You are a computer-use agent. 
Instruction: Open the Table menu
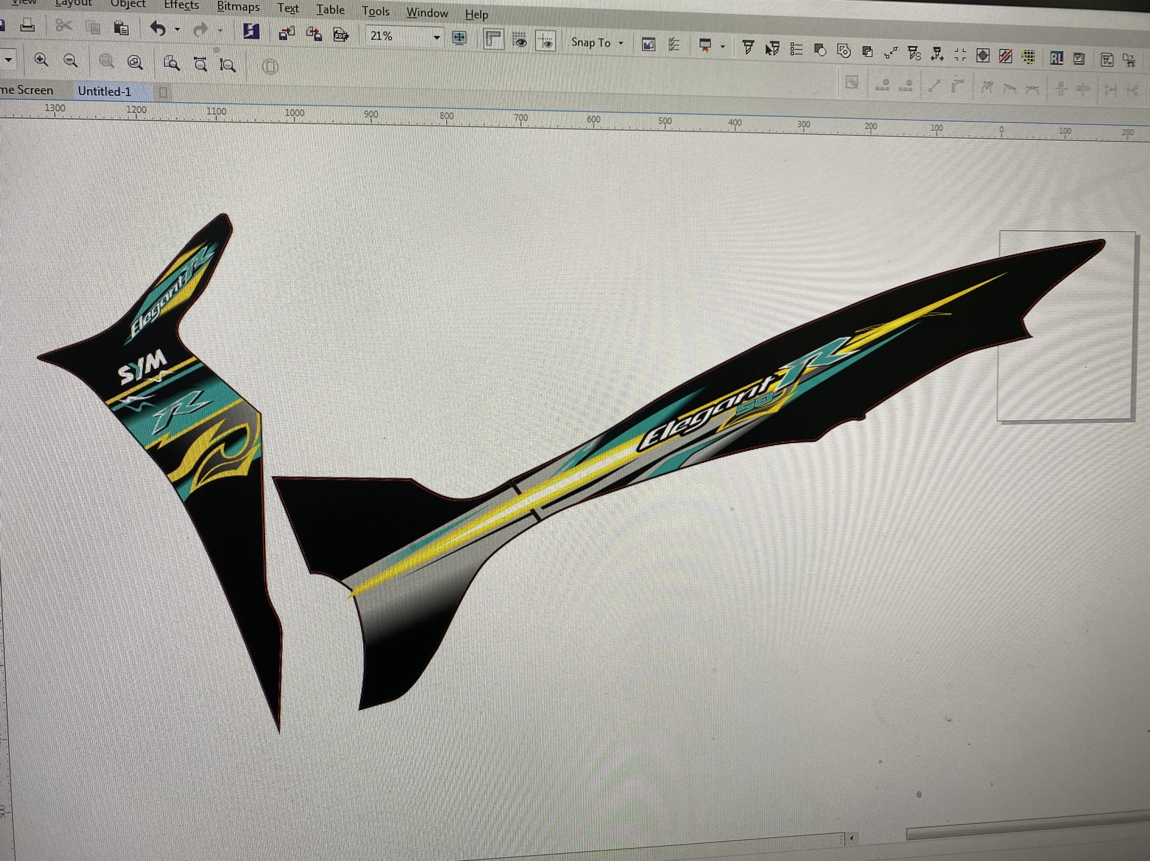[x=330, y=9]
